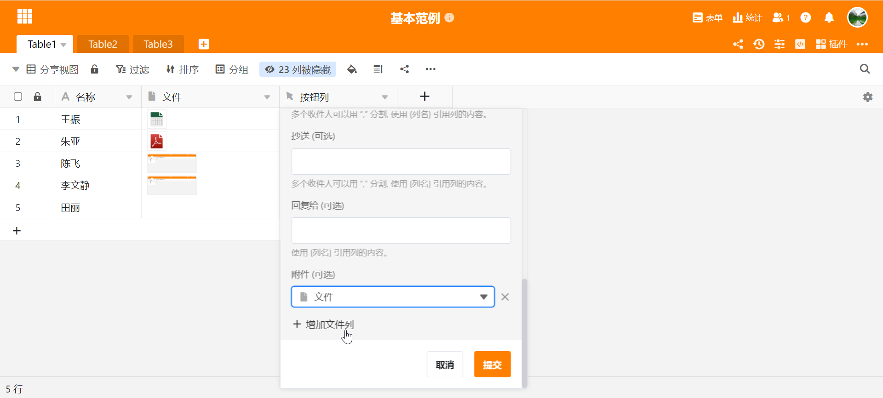The height and width of the screenshot is (398, 883).
Task: Expand the 按钮列 column dropdown arrow
Action: coord(385,97)
